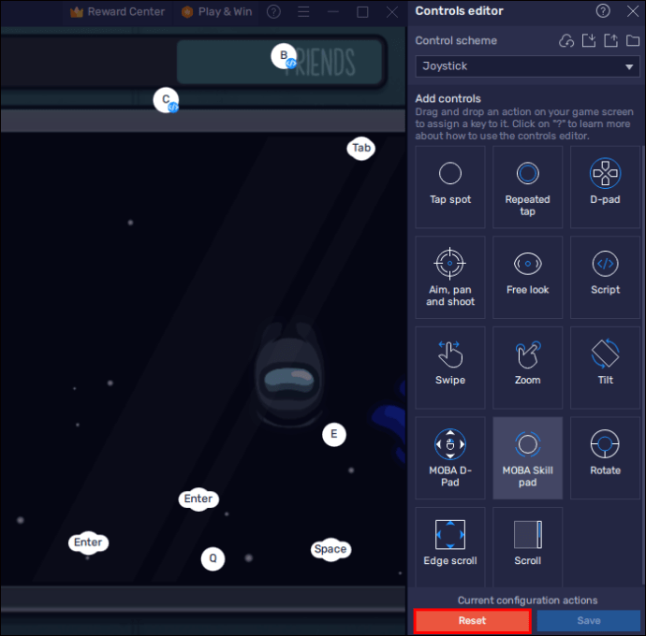The height and width of the screenshot is (636, 646).
Task: Choose the Zoom control
Action: tap(527, 368)
